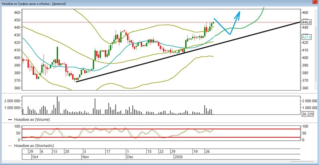This screenshot has height=165, width=319.
Task: Select the 'НоваБев ао [Stochastic]' legend
Action: click(x=31, y=146)
